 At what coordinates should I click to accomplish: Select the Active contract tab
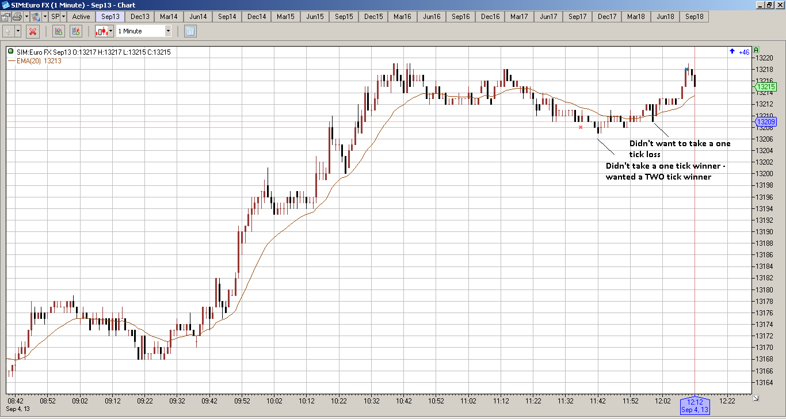81,17
